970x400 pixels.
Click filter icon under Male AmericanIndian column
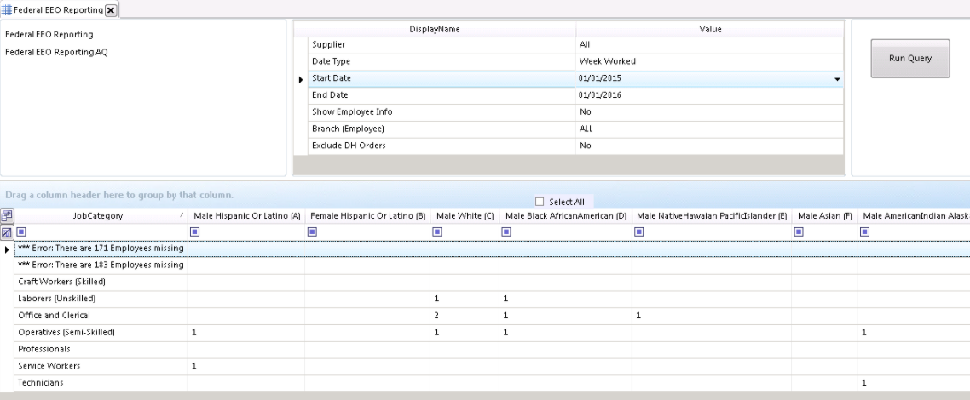tap(865, 232)
